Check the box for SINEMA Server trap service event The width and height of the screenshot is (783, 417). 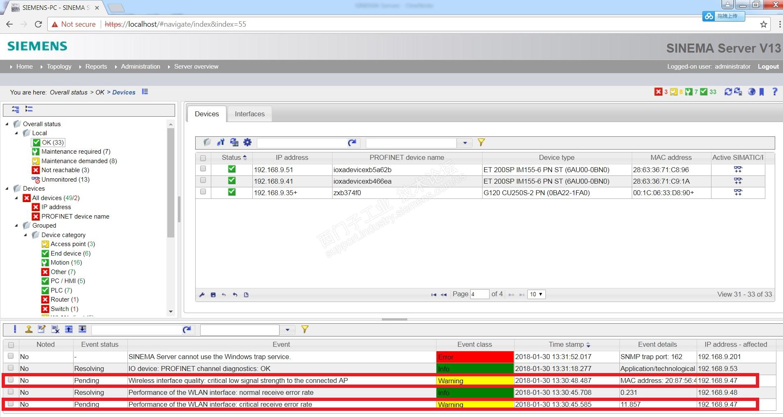pyautogui.click(x=11, y=356)
